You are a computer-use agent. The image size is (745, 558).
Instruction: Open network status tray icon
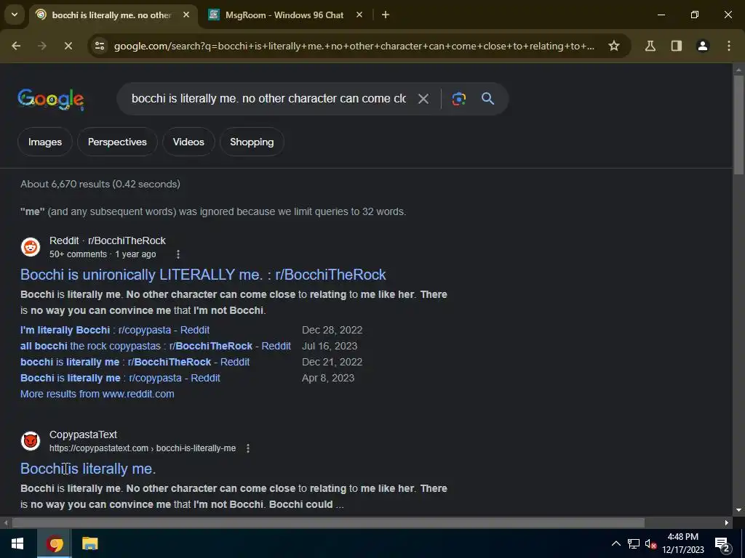click(634, 543)
